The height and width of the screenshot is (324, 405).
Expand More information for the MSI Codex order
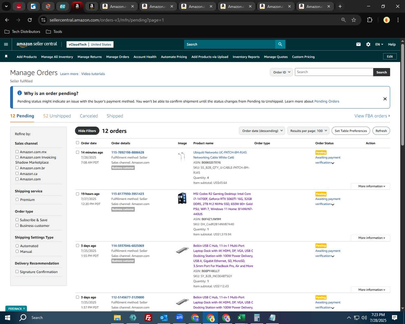pos(371,238)
